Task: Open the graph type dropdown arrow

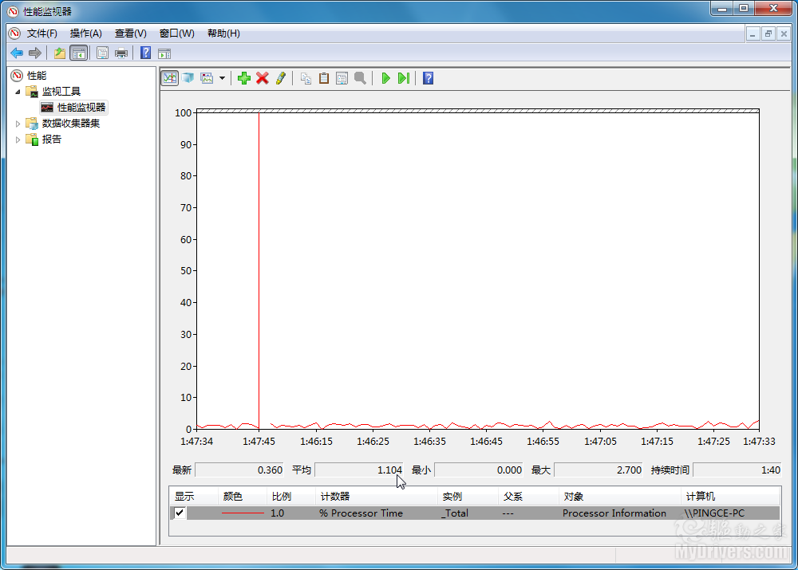Action: point(222,78)
